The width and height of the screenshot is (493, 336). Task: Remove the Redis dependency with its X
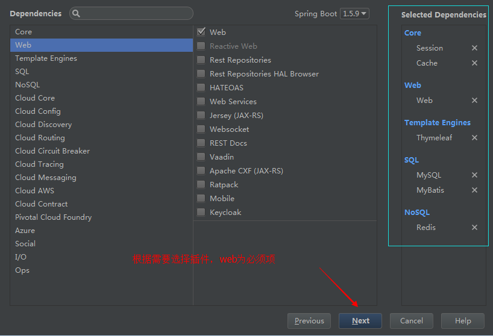[474, 228]
